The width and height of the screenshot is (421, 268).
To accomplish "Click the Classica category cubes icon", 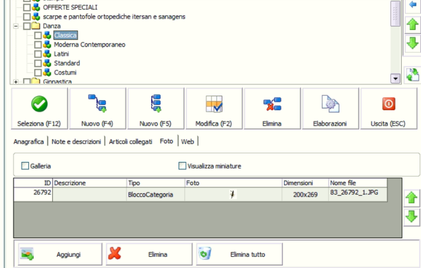I will [47, 35].
